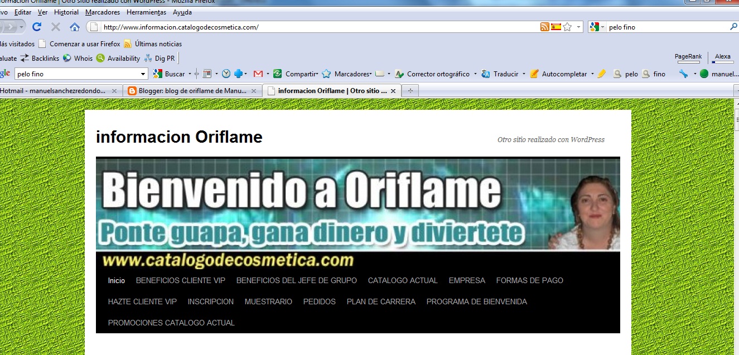Screen dimensions: 739x355
Task: Click the yellow highlighter icon
Action: click(601, 74)
